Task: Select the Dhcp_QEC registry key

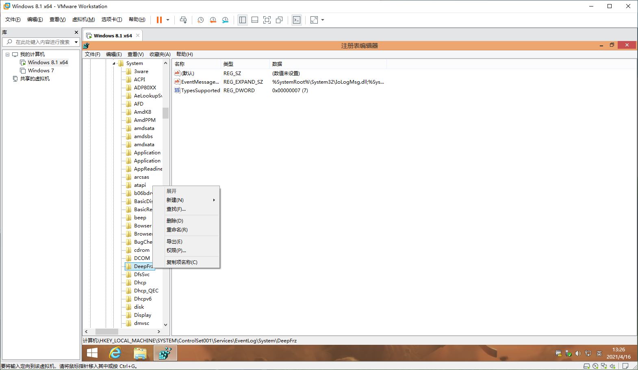Action: 146,291
